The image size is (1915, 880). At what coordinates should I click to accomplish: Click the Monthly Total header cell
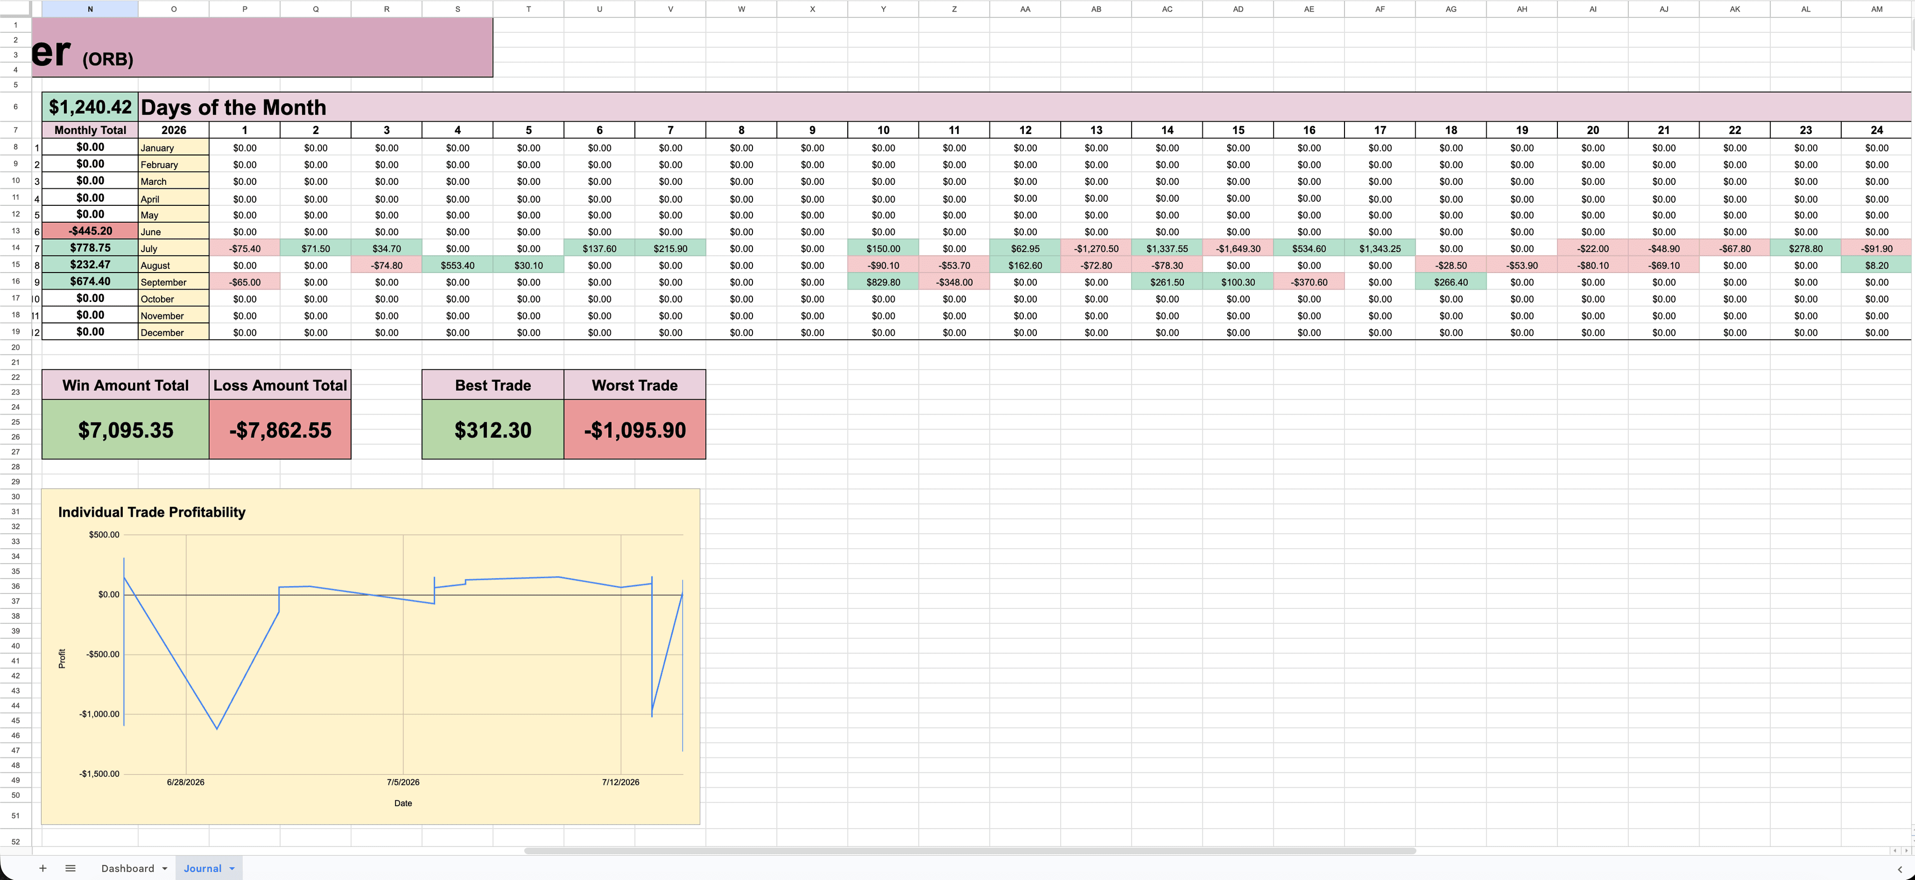(90, 130)
